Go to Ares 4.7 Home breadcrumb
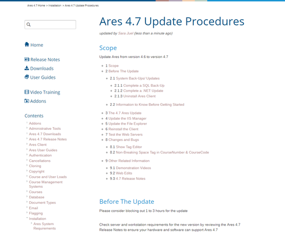The width and height of the screenshot is (285, 232). click(x=36, y=5)
